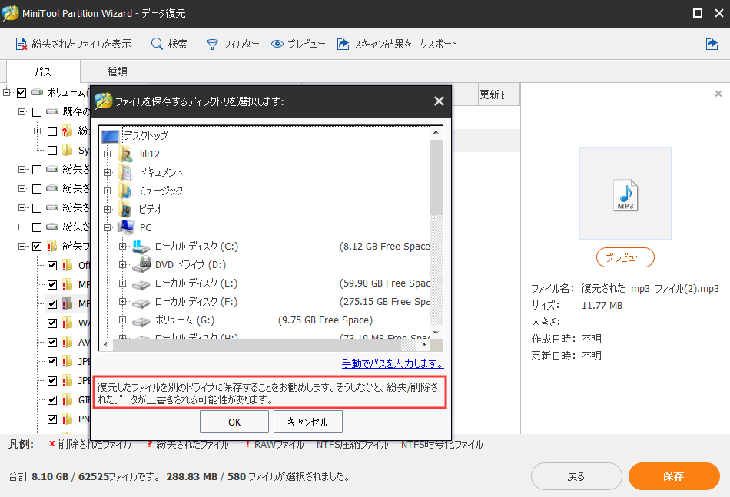Select ボリューム (G:) drive icon

(141, 320)
